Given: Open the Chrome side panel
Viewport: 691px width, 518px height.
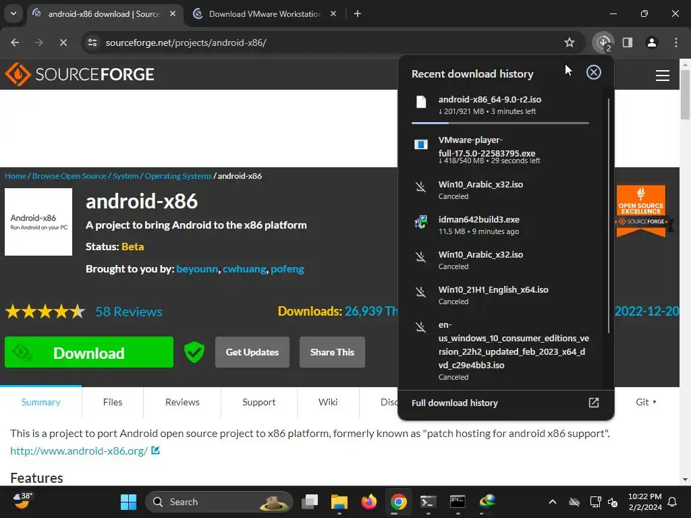Looking at the screenshot, I should click(628, 42).
